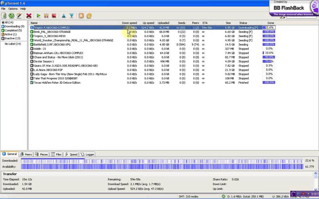This screenshot has height=199, width=319.
Task: Click the Move Up Queue arrow icon
Action: click(64, 16)
